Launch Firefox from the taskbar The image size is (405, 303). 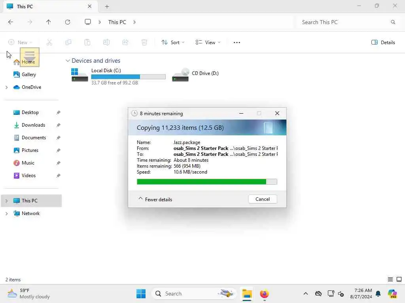click(x=264, y=294)
